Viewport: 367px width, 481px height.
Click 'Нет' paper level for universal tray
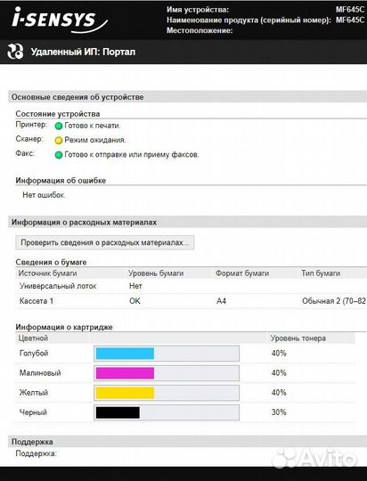[x=135, y=286]
